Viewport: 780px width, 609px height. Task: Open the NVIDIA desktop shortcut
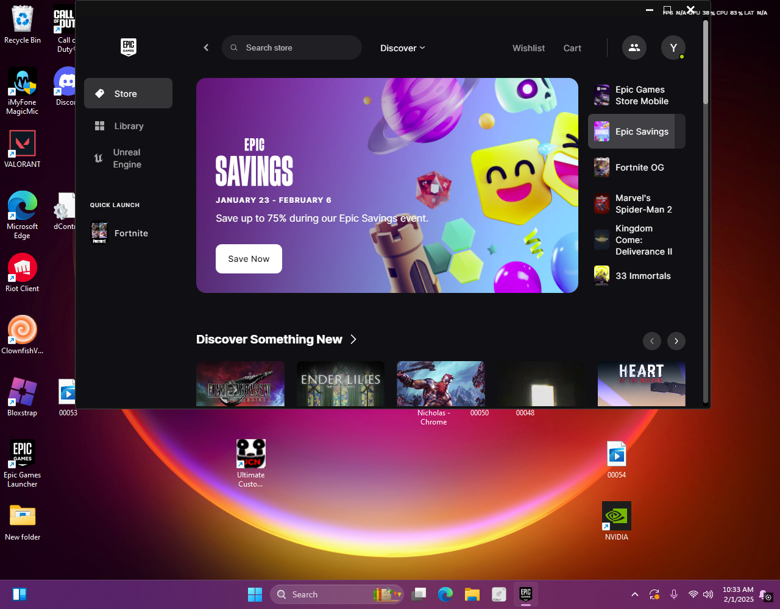tap(617, 522)
